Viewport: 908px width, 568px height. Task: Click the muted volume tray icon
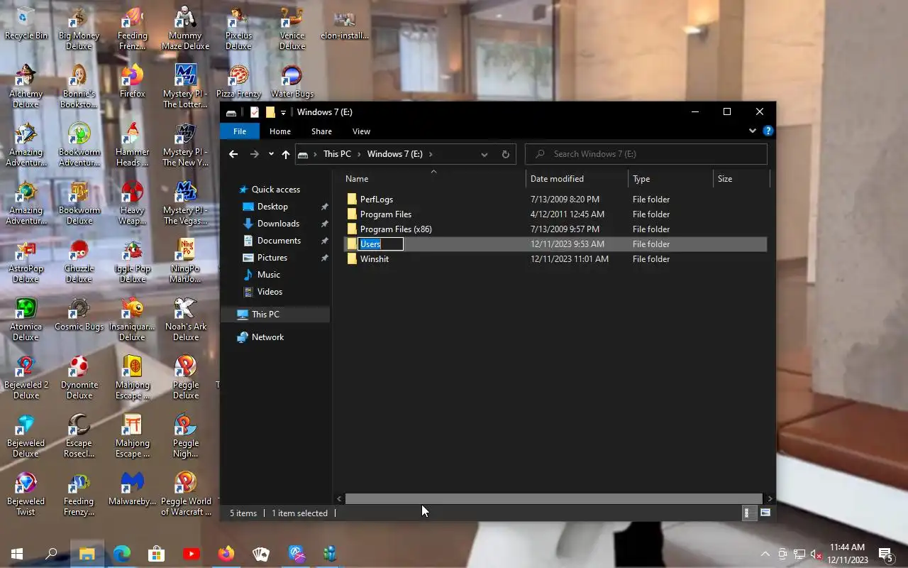816,554
